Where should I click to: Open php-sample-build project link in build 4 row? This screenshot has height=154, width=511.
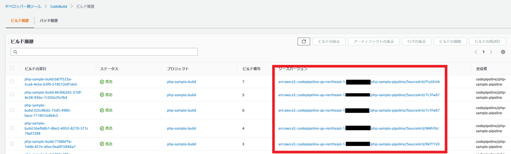coord(181,128)
